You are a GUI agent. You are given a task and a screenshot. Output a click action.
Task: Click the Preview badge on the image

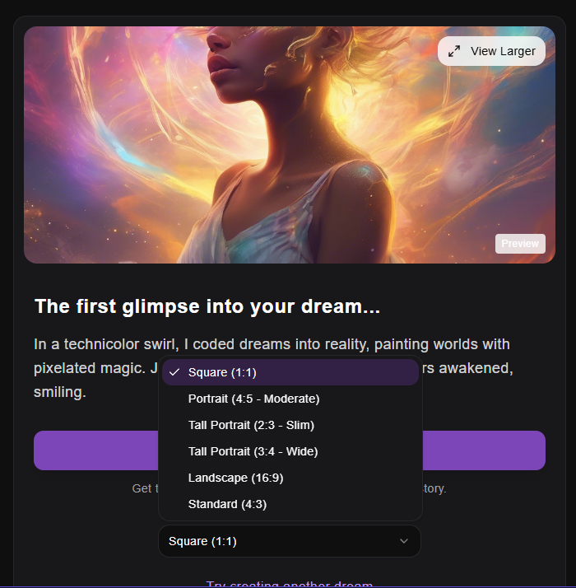pos(520,244)
